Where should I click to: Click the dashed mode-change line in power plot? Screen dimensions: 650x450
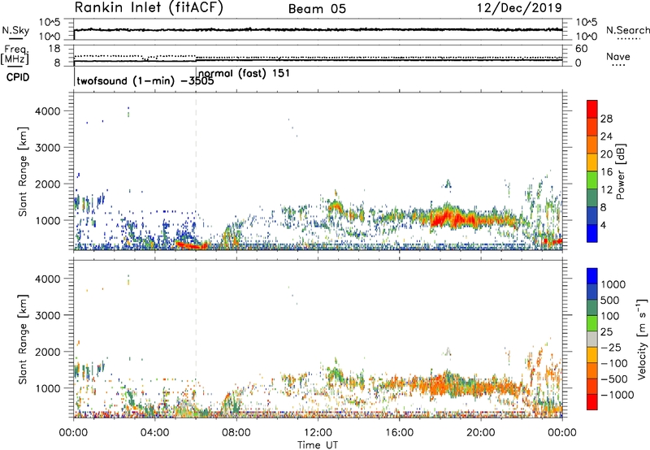[196, 171]
